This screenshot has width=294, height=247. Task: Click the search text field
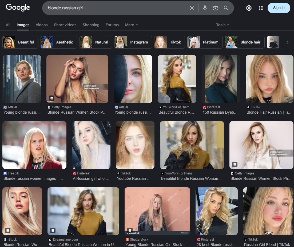[x=116, y=8]
